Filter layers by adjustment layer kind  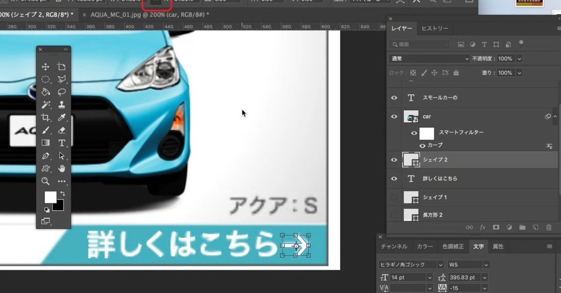[473, 45]
